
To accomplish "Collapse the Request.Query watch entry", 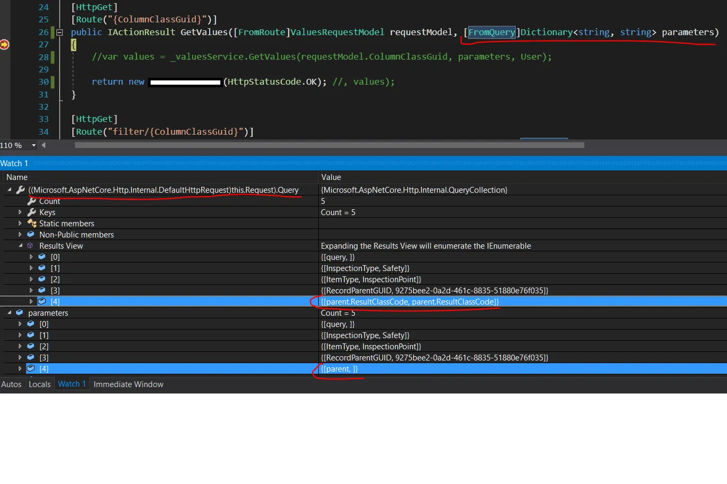I will click(x=10, y=190).
